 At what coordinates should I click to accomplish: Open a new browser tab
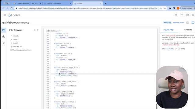click(x=106, y=3)
